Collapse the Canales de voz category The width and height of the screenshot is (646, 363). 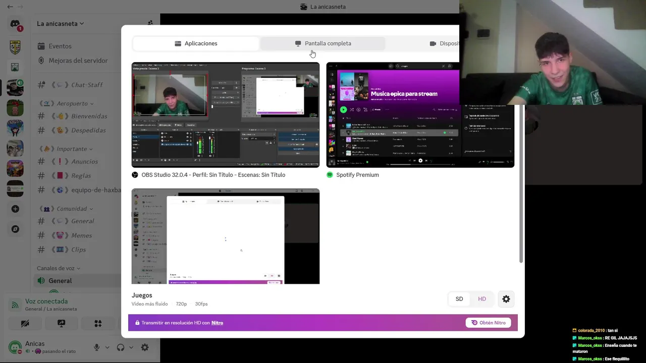point(59,268)
